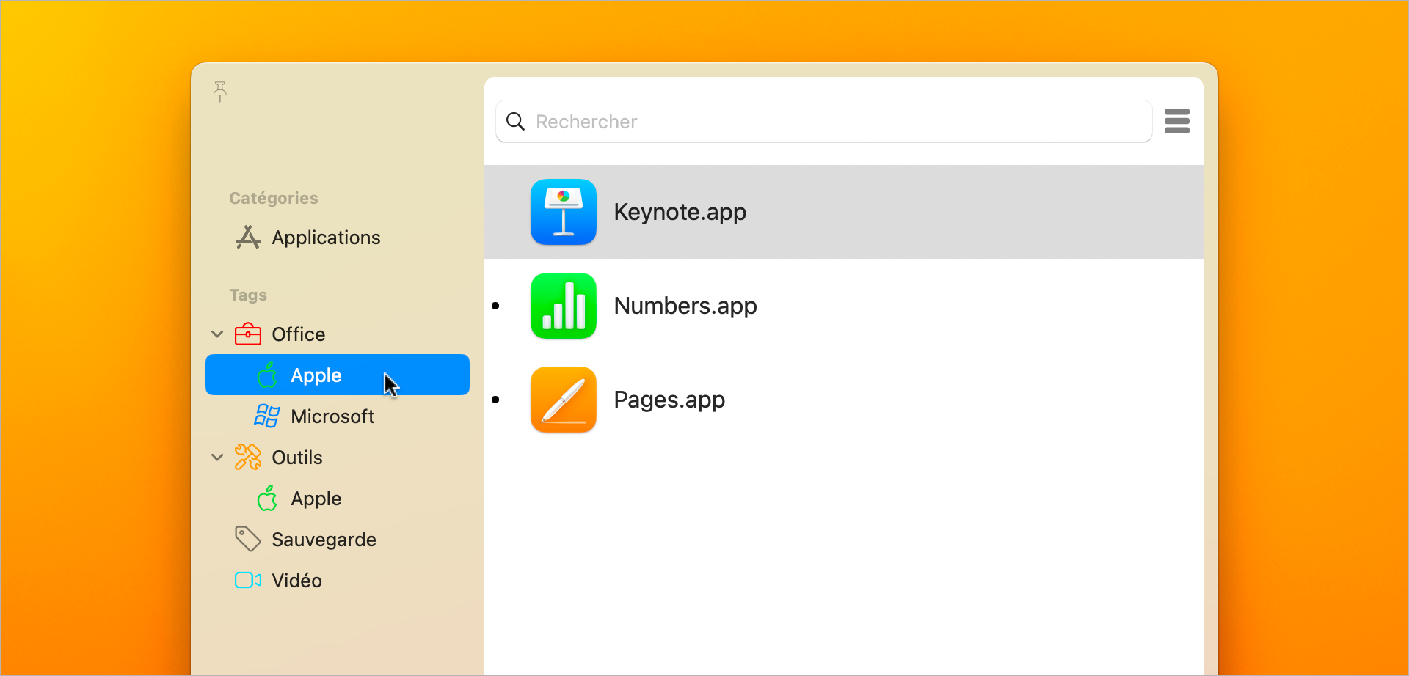Click the red Office briefcase icon

pos(248,334)
